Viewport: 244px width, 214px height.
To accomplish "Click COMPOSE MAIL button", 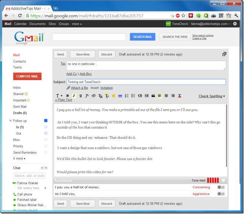I will coord(27,76).
